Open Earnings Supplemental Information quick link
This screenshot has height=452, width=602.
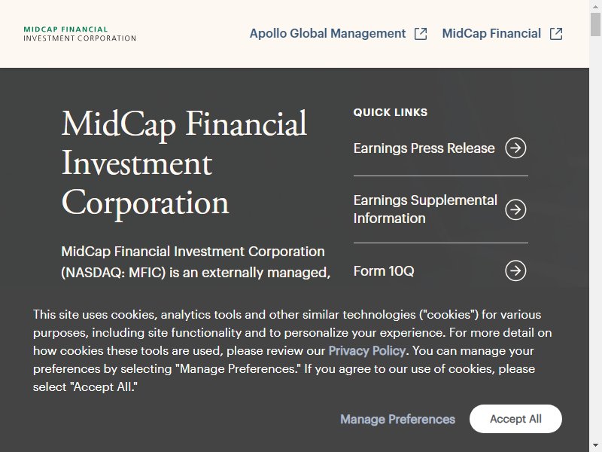425,209
